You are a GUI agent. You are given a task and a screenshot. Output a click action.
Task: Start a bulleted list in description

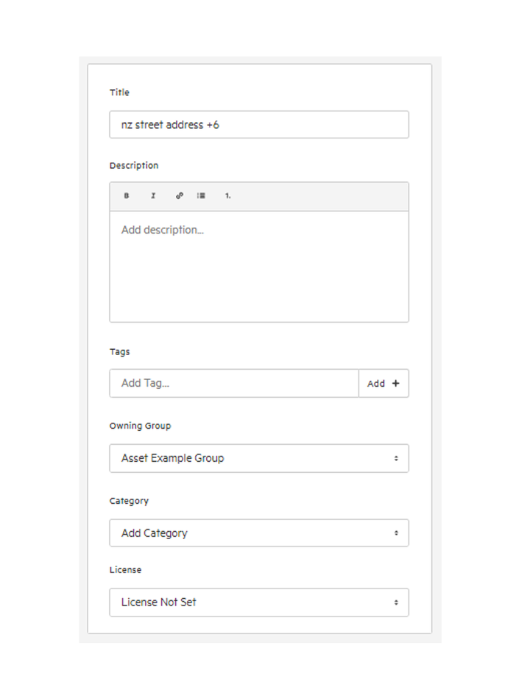(201, 196)
